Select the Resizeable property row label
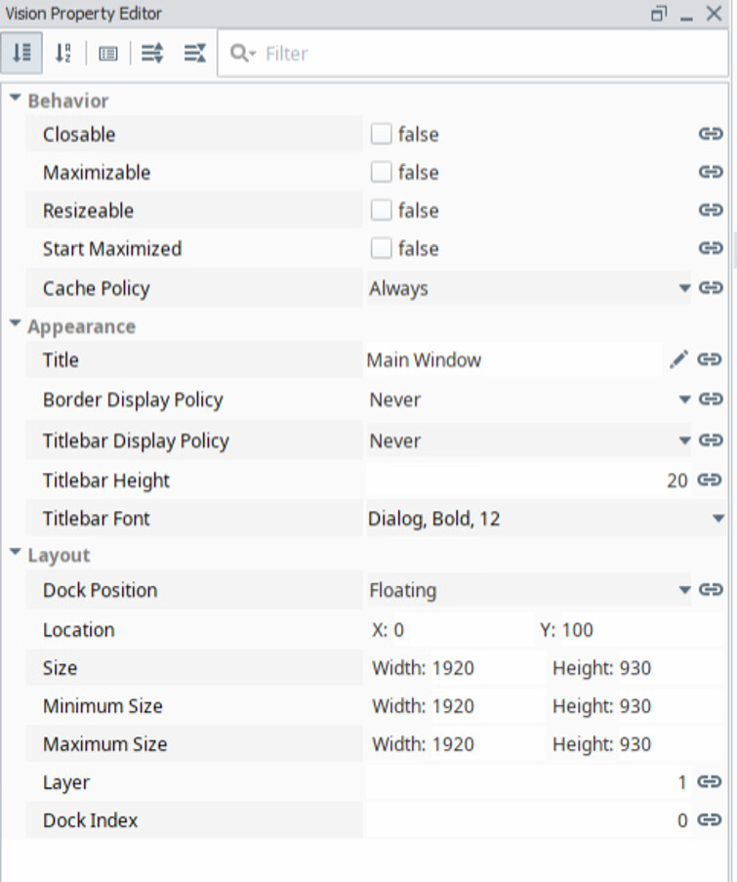737x882 pixels. [88, 210]
